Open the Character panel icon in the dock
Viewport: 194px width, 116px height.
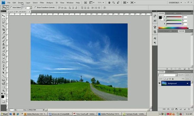(155, 38)
